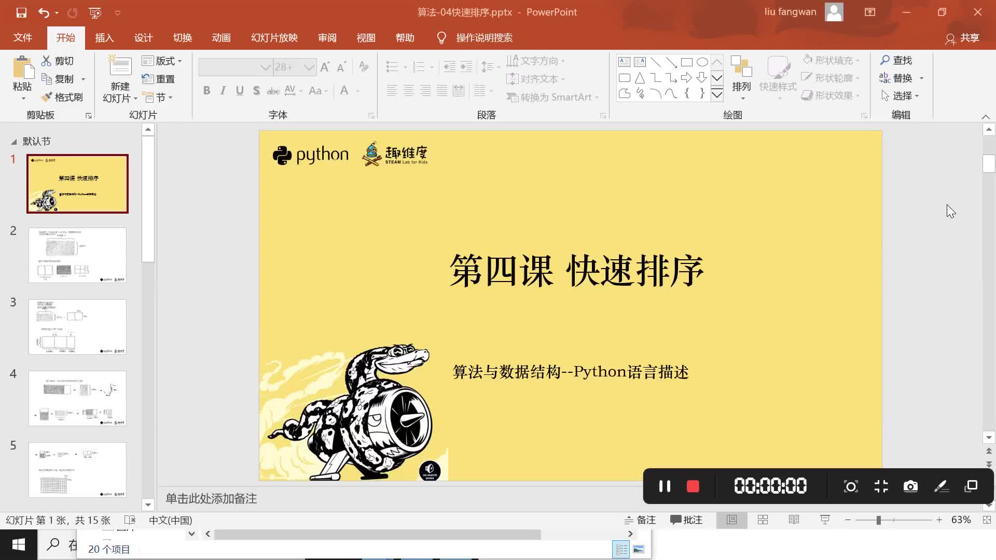The image size is (996, 560).
Task: Open the Layout dropdown
Action: click(162, 61)
